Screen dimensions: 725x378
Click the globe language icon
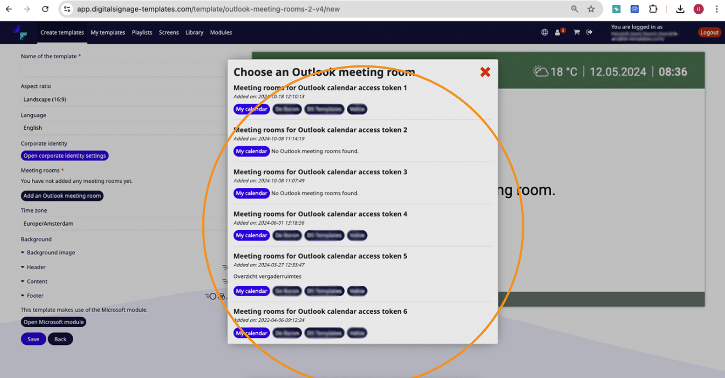[544, 32]
